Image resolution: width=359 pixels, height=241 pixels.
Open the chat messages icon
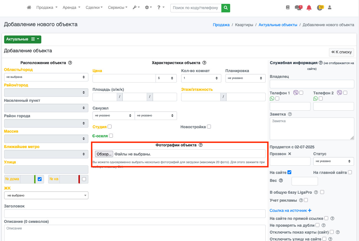298,8
